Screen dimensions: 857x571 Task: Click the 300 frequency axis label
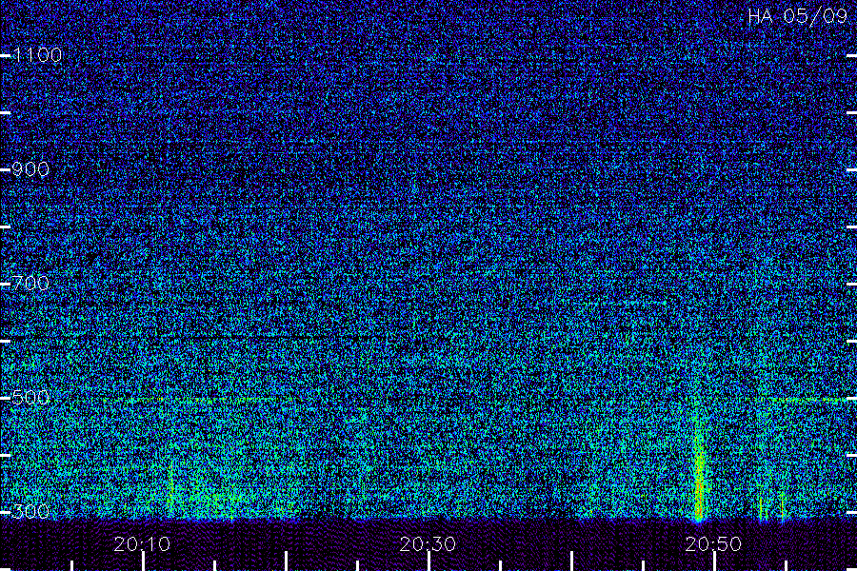30,511
